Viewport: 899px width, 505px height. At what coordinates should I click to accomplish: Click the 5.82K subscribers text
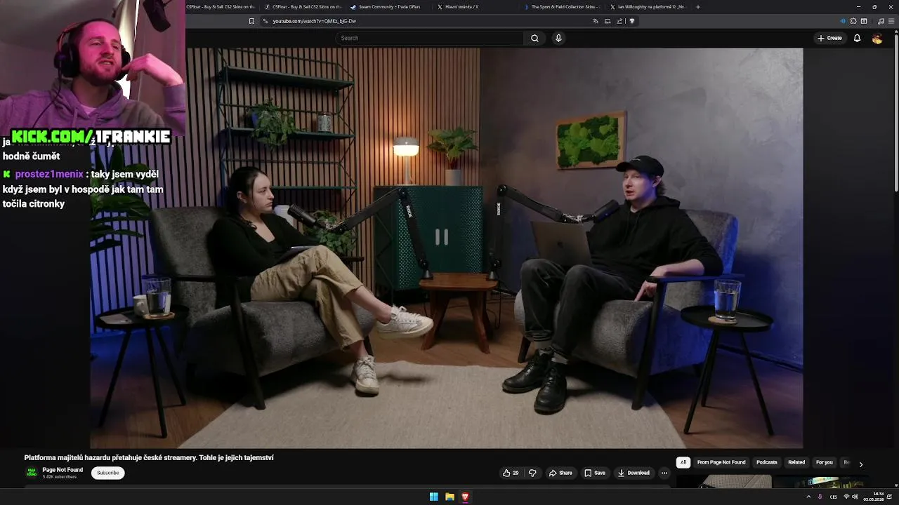coord(60,477)
